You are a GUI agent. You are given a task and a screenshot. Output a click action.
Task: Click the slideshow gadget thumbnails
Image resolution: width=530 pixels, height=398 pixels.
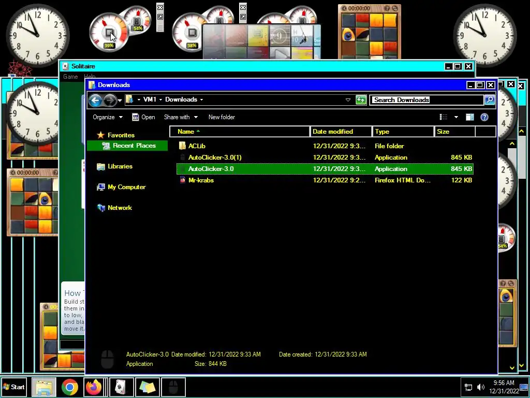[x=261, y=41]
